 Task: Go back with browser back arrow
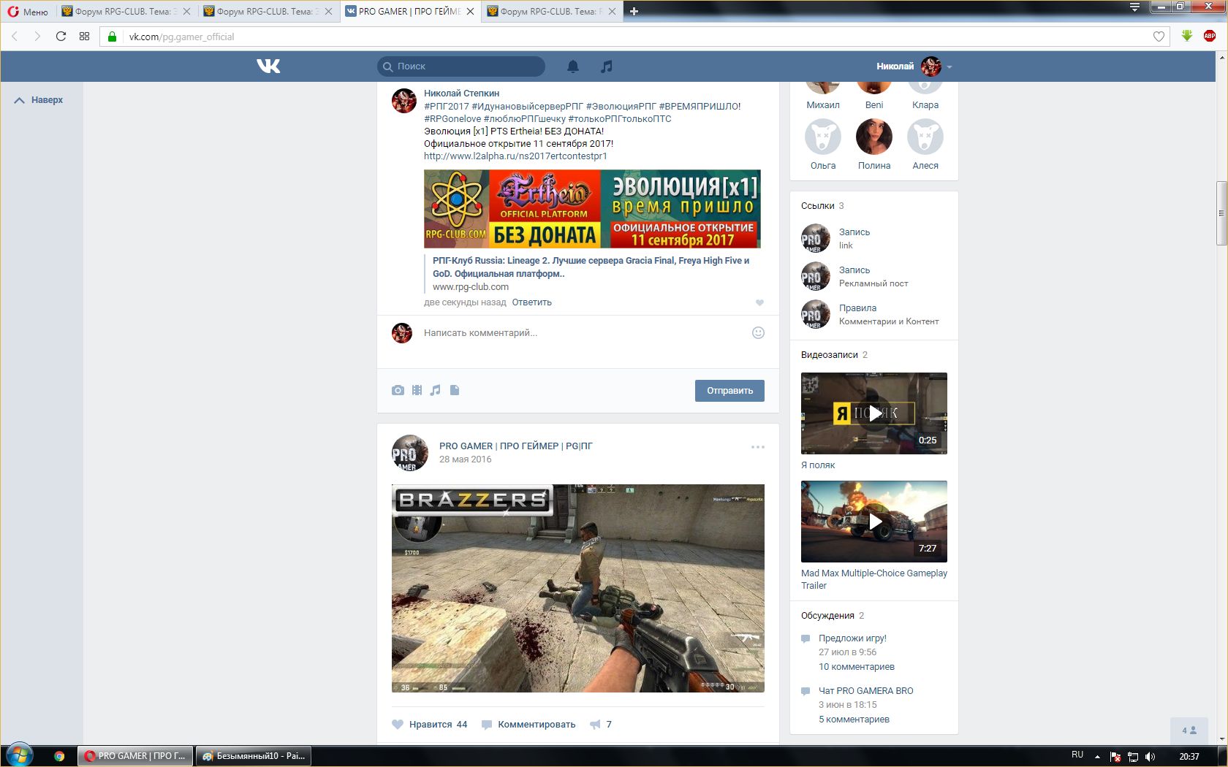tap(15, 37)
